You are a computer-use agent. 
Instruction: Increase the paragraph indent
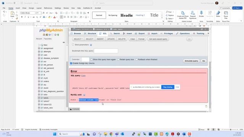point(81,13)
